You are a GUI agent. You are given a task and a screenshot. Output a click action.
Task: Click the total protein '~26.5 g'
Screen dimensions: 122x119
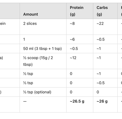77,101
